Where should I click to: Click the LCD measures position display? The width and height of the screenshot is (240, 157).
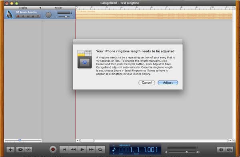click(138, 150)
